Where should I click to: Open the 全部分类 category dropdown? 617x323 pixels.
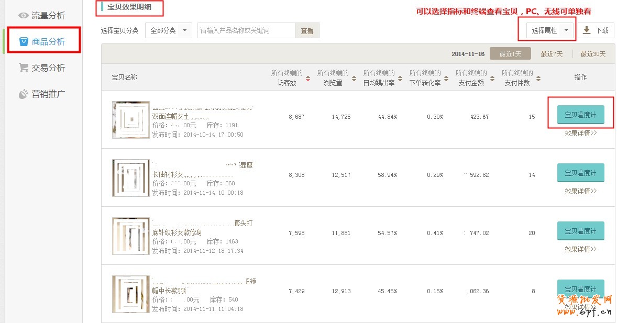click(169, 31)
